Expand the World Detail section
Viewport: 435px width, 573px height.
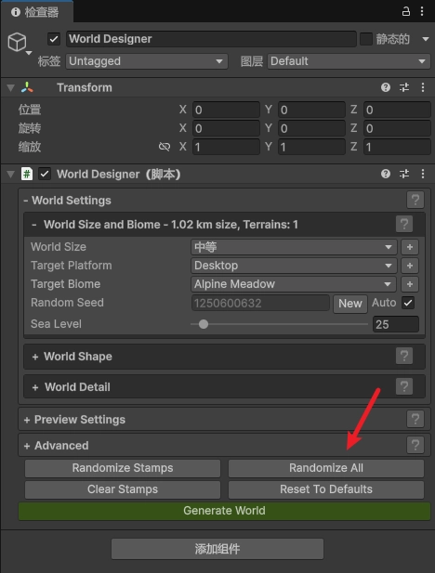pyautogui.click(x=71, y=387)
